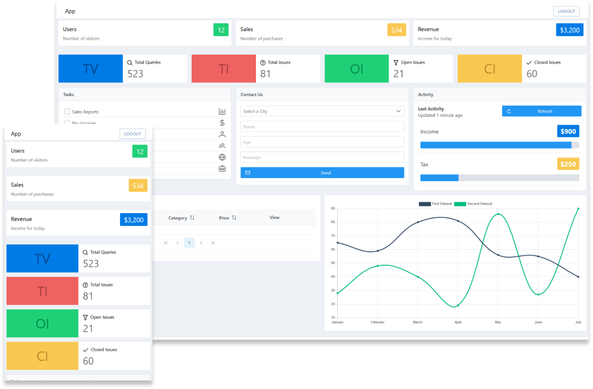The image size is (593, 389).
Task: Click the search icon beside Total Queries in mobile view
Action: point(85,252)
